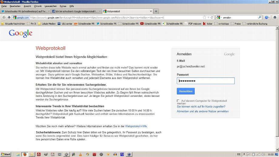Open the Lesezeichen menu

pos(50,6)
